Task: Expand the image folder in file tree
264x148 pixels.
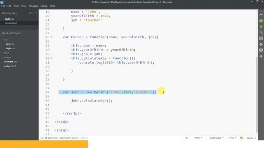Action: coord(7,57)
